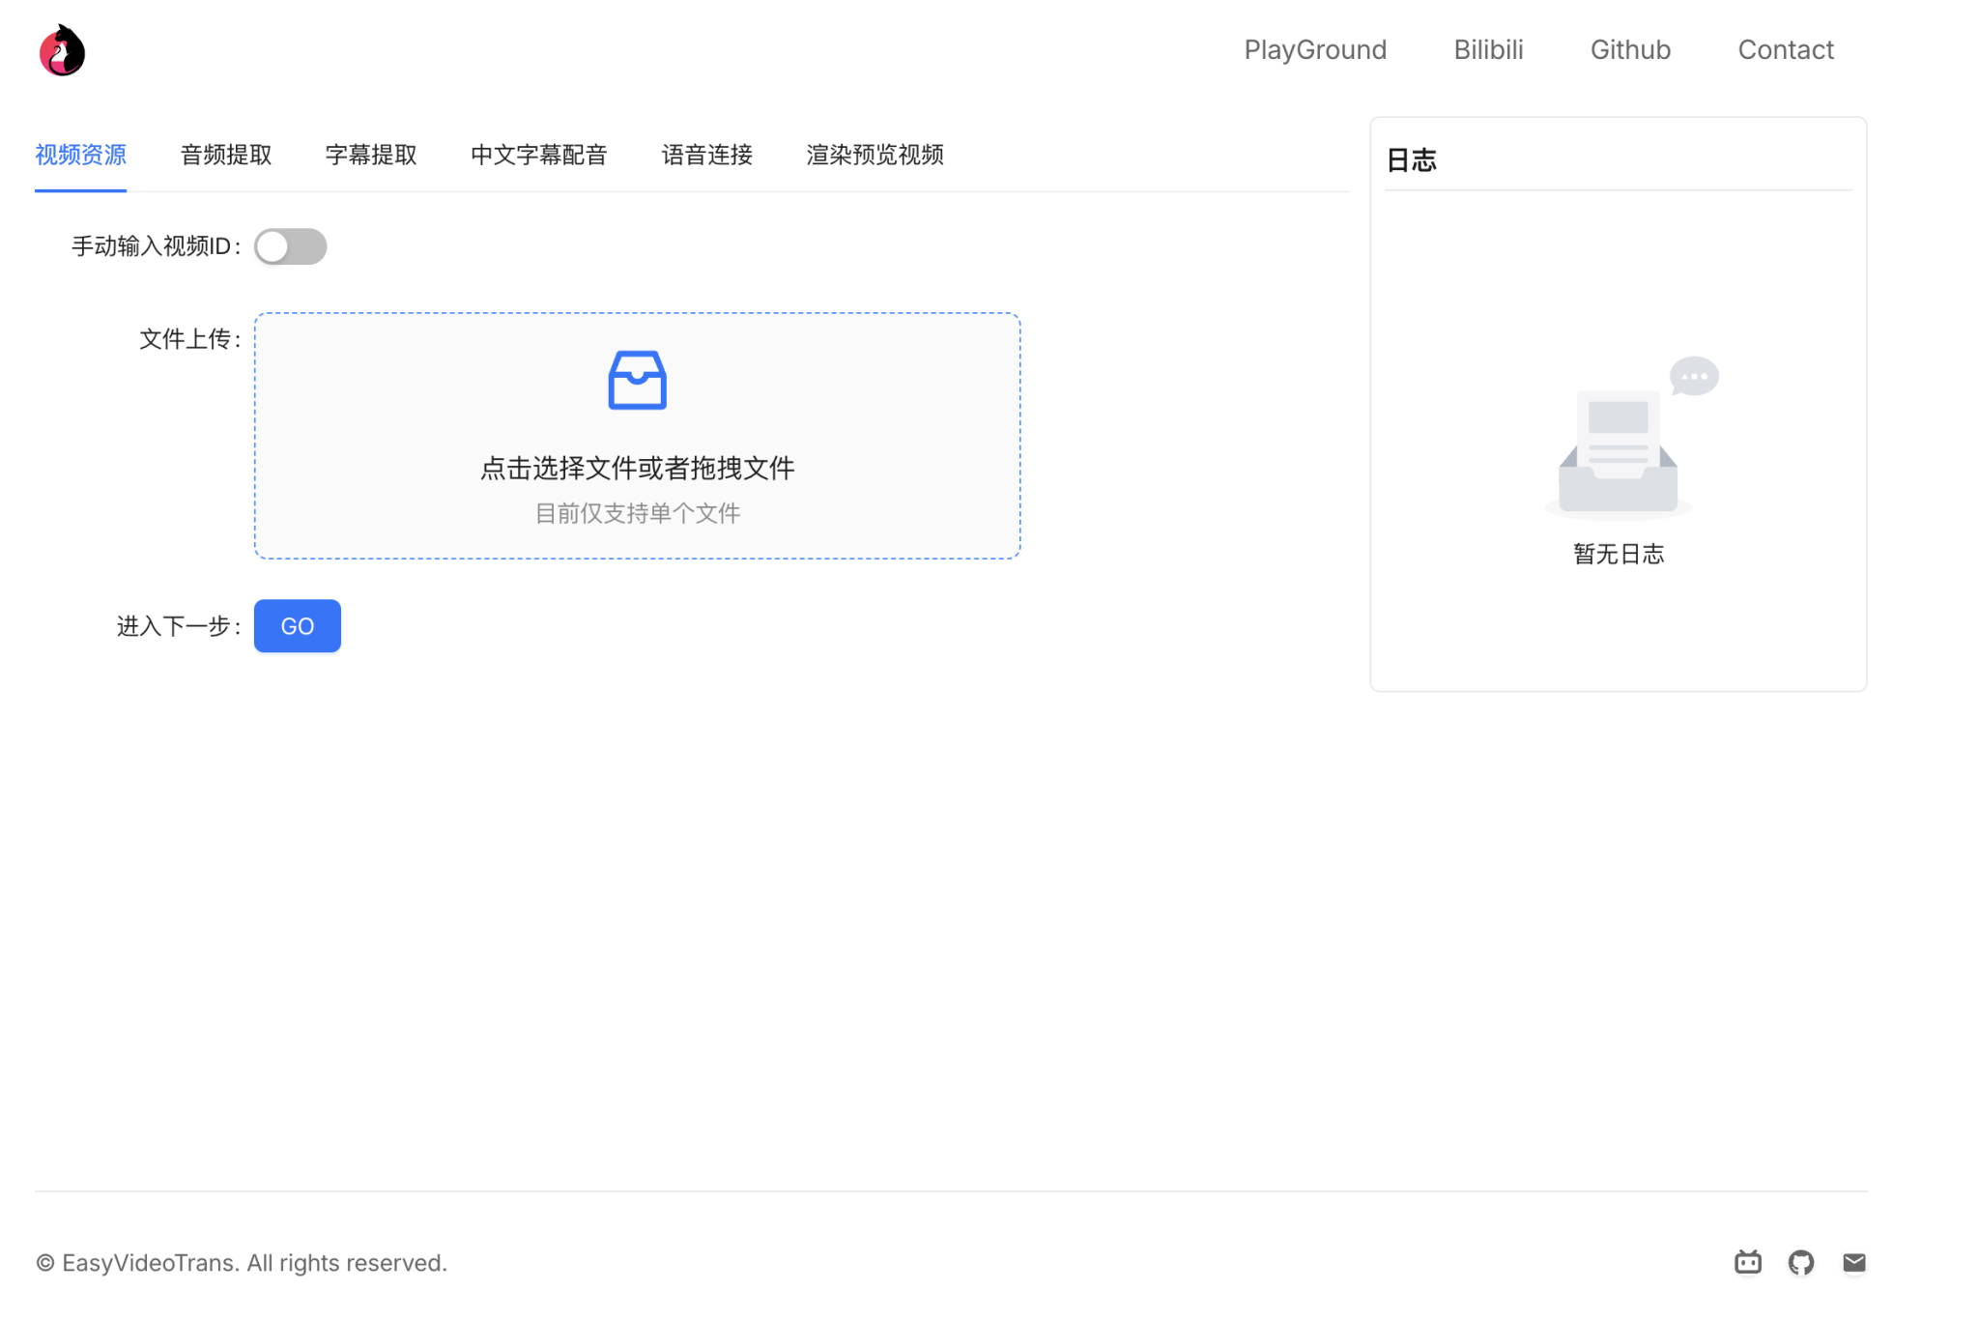Visit the Github navigation link
Screen dimensions: 1979x1320
(x=1630, y=49)
